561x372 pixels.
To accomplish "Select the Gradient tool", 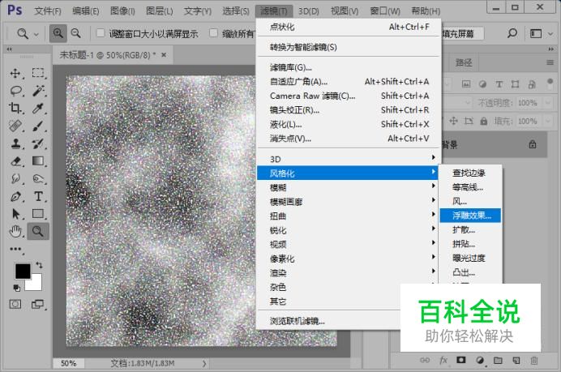I will point(38,161).
